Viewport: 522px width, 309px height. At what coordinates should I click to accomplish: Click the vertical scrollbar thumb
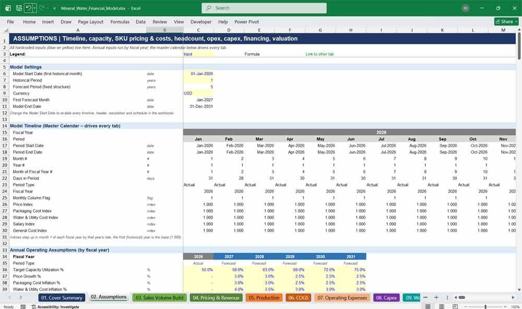click(519, 46)
